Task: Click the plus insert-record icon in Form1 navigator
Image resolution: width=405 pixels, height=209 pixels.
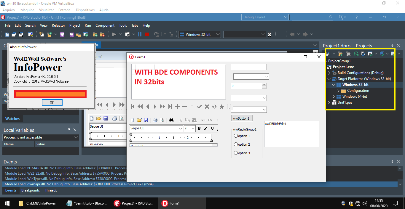Action: coord(177,107)
